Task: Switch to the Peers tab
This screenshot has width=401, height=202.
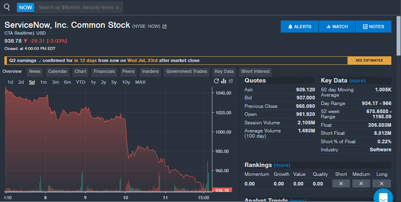Action: pyautogui.click(x=128, y=72)
